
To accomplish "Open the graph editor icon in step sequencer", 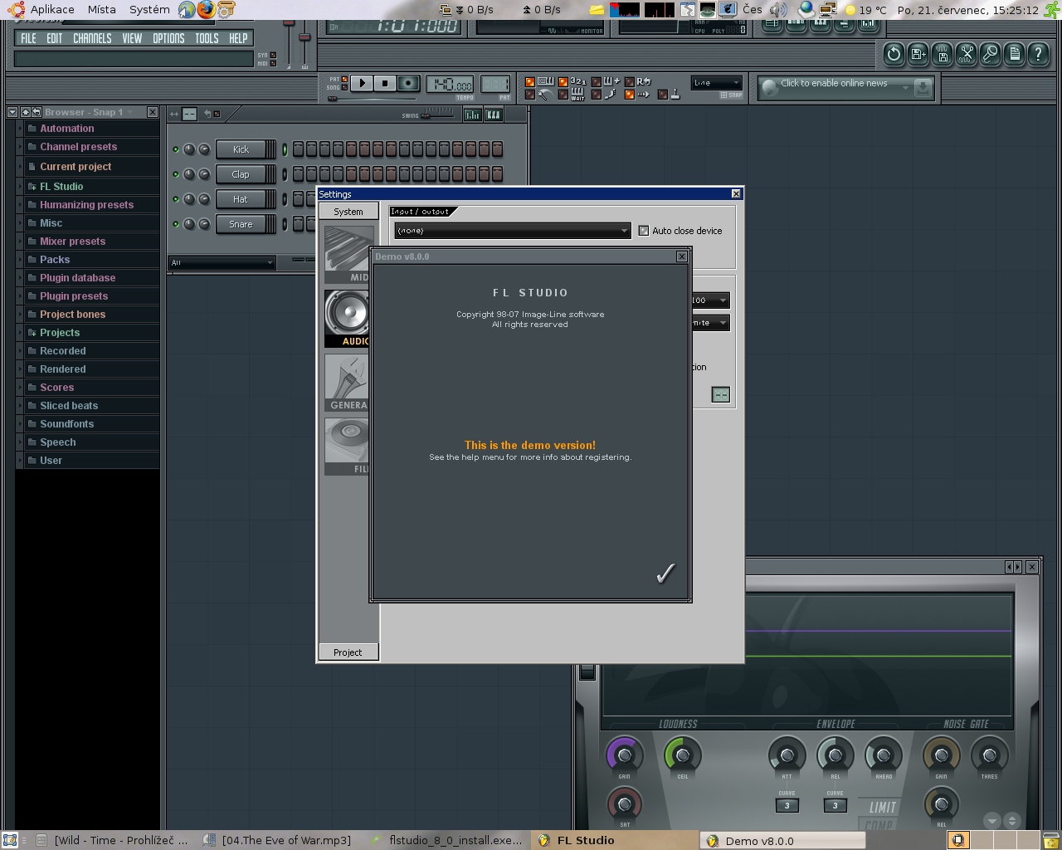I will (x=472, y=115).
